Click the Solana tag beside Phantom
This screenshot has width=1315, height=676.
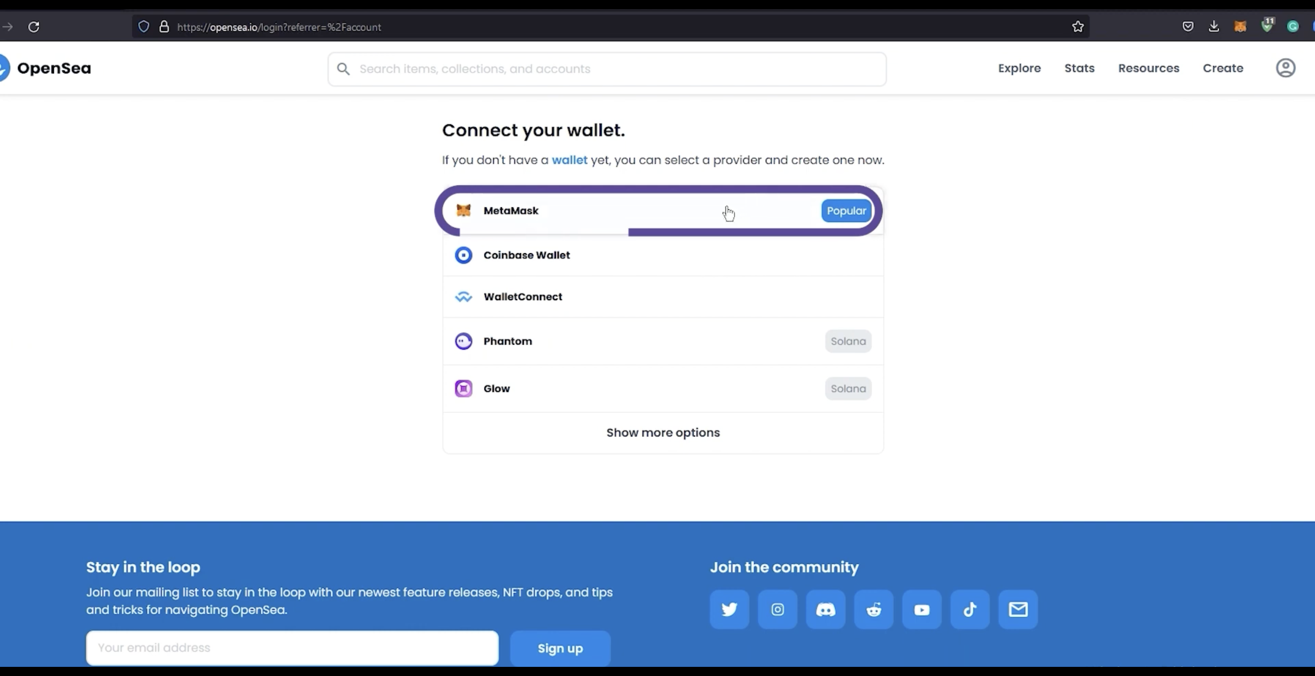(x=848, y=341)
